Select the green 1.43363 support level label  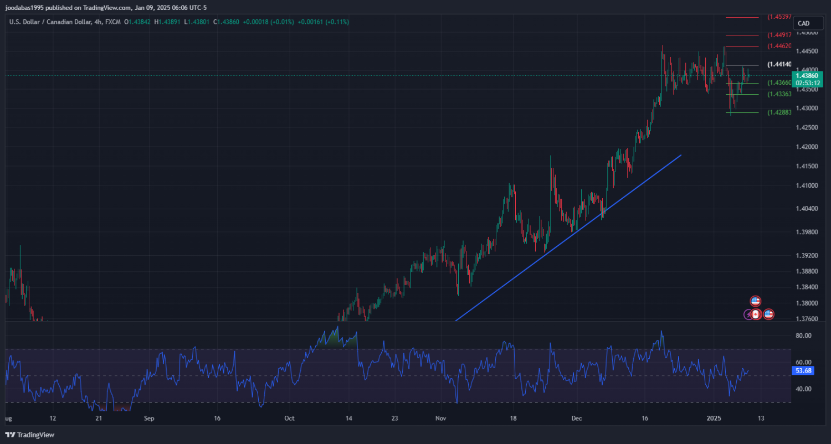pos(779,94)
